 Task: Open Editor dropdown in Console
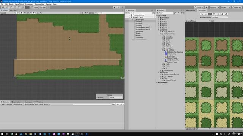(x=47, y=104)
